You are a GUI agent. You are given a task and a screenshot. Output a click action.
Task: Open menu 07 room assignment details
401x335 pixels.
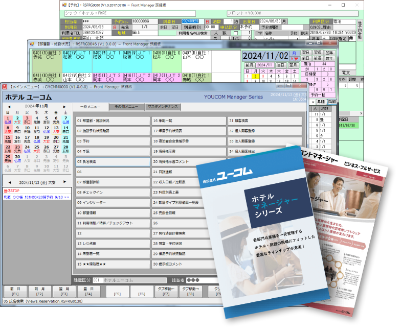113,182
